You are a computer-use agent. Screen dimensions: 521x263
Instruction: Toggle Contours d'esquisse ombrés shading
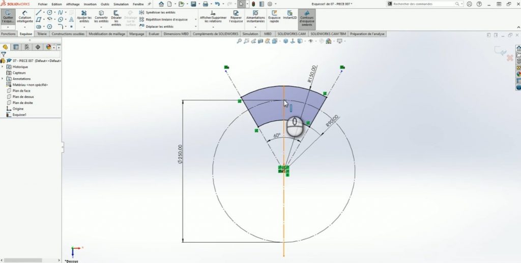click(x=307, y=17)
